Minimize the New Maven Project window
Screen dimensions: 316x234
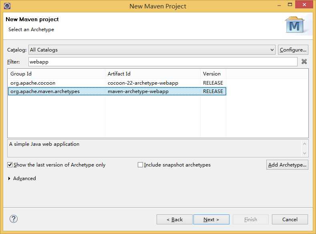279,5
